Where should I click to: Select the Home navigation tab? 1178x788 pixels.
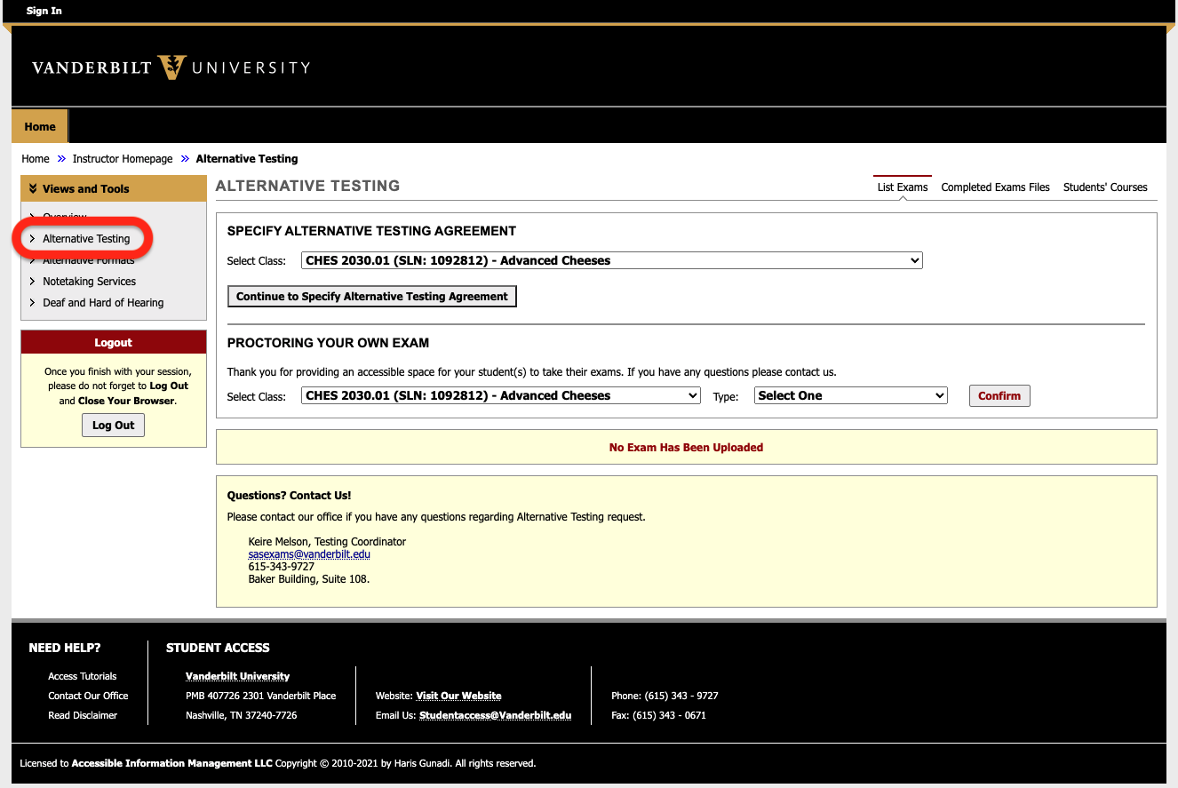pyautogui.click(x=39, y=125)
